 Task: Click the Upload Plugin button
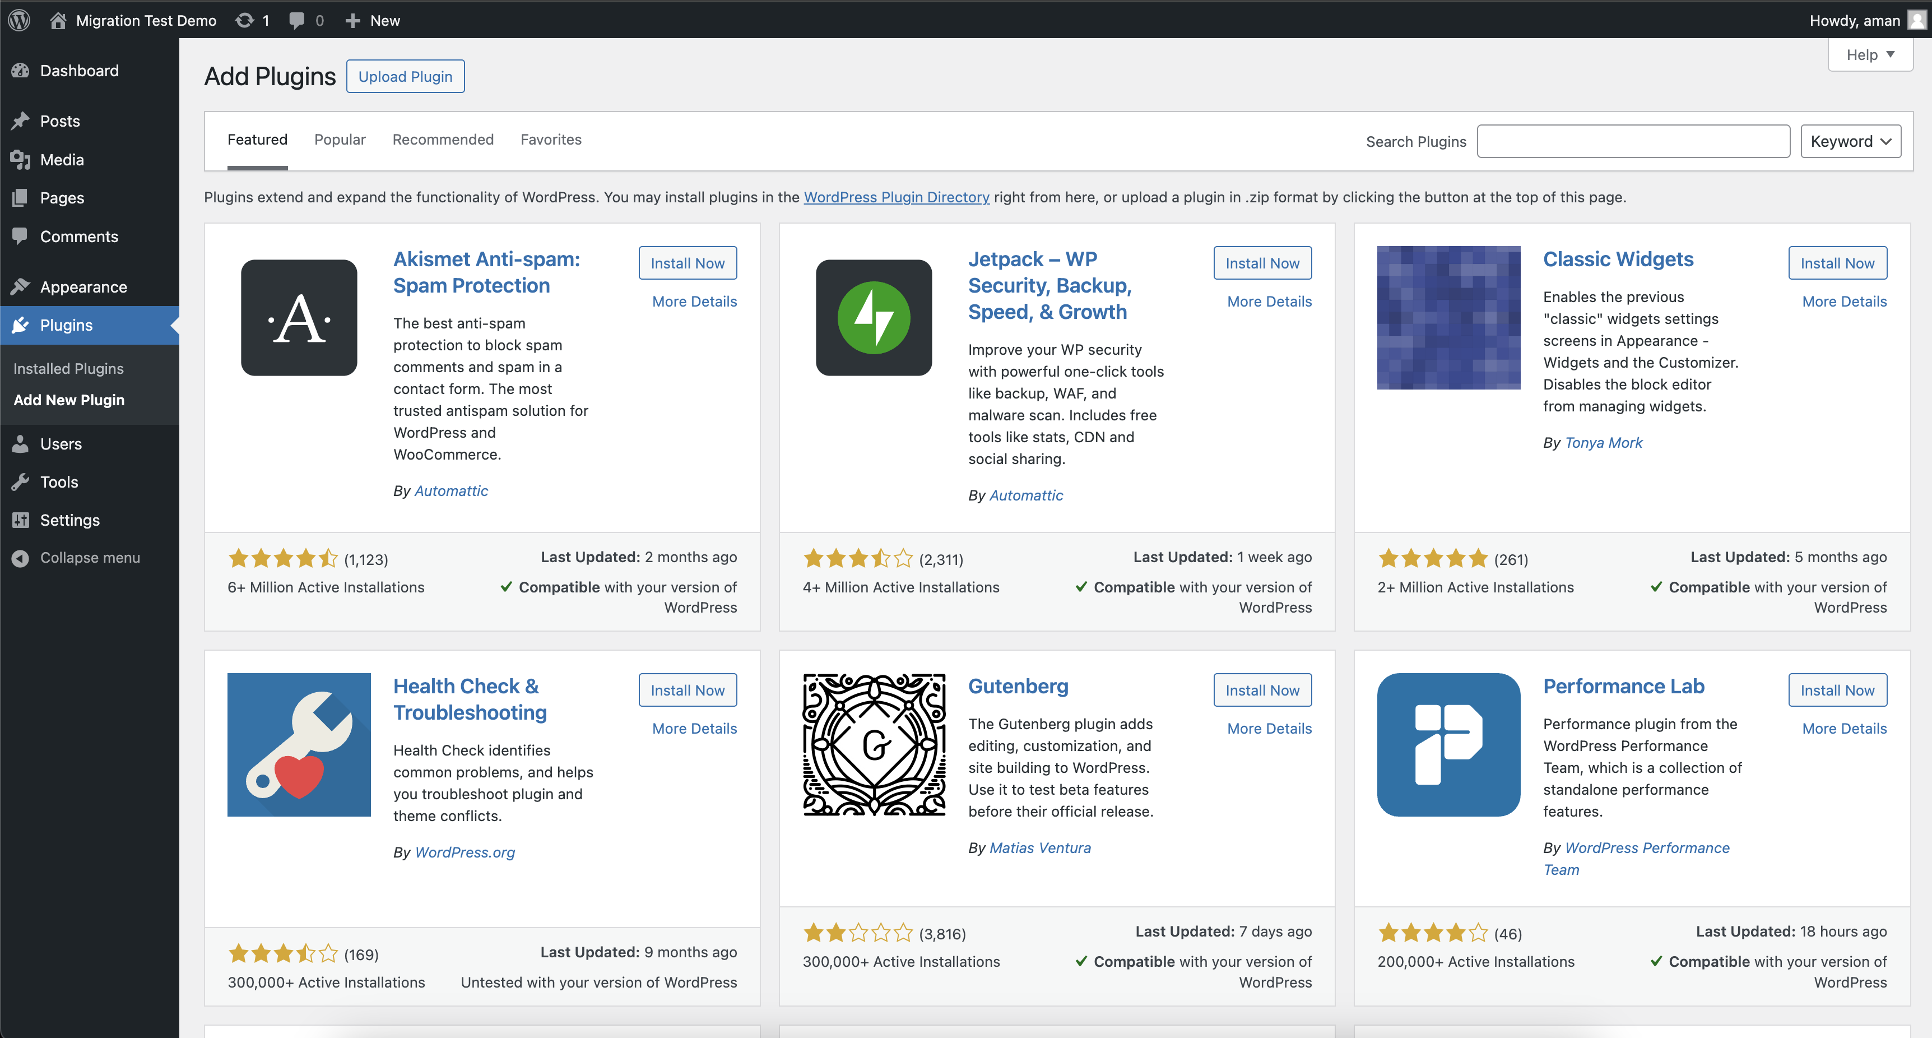[405, 76]
